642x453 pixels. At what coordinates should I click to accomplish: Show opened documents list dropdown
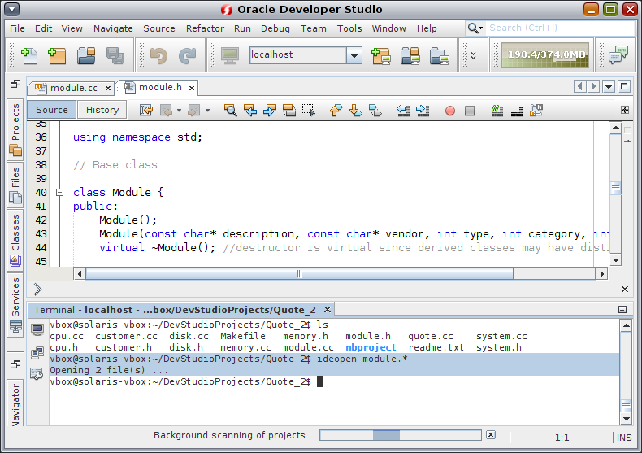click(609, 86)
